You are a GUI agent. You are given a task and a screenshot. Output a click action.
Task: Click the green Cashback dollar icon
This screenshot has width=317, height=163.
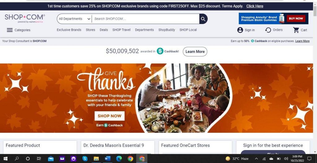tap(160, 51)
